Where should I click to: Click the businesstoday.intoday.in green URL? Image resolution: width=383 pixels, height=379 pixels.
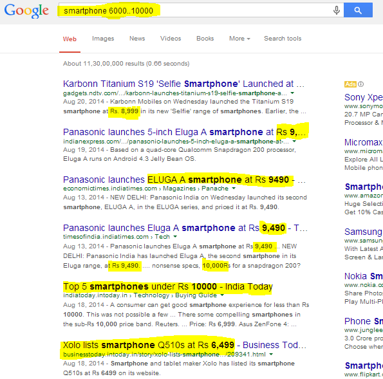164,355
